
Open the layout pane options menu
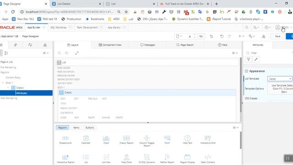point(235,53)
